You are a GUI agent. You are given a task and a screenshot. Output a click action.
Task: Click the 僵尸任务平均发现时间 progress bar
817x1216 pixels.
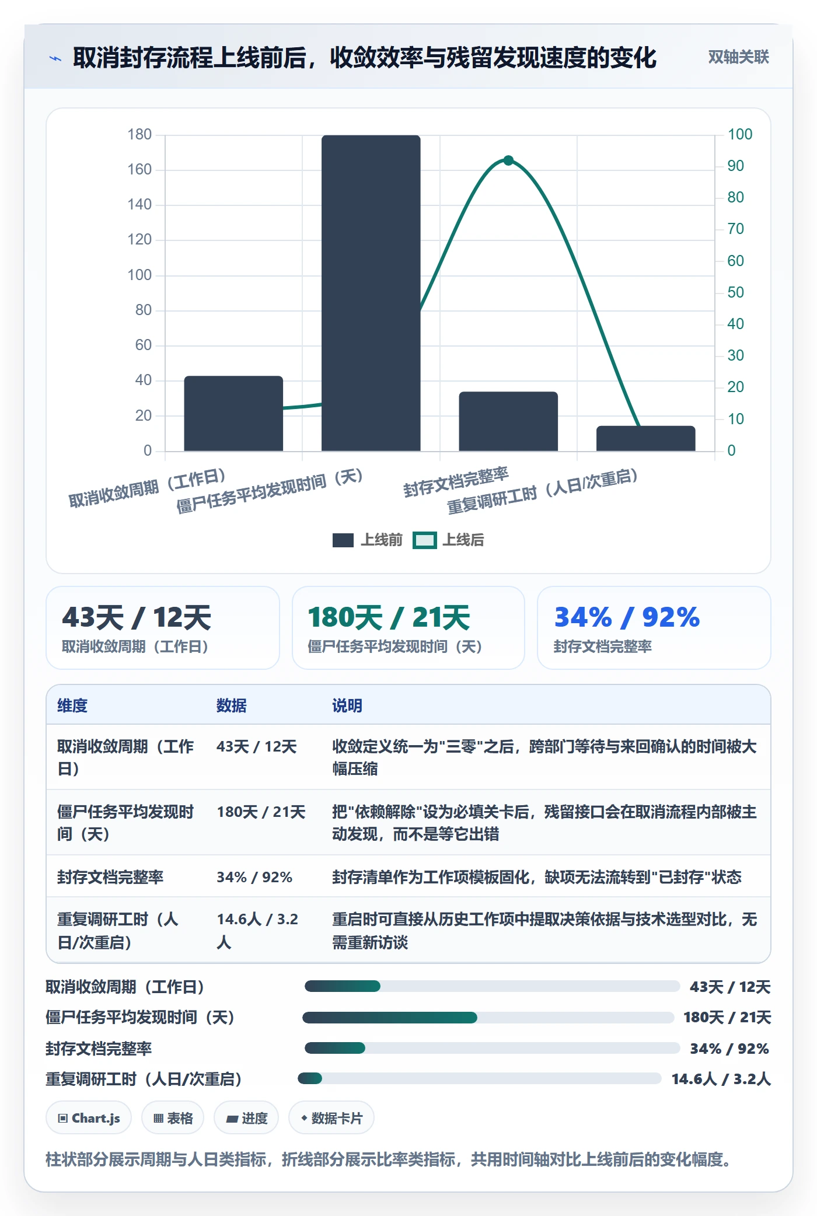pyautogui.click(x=488, y=1018)
